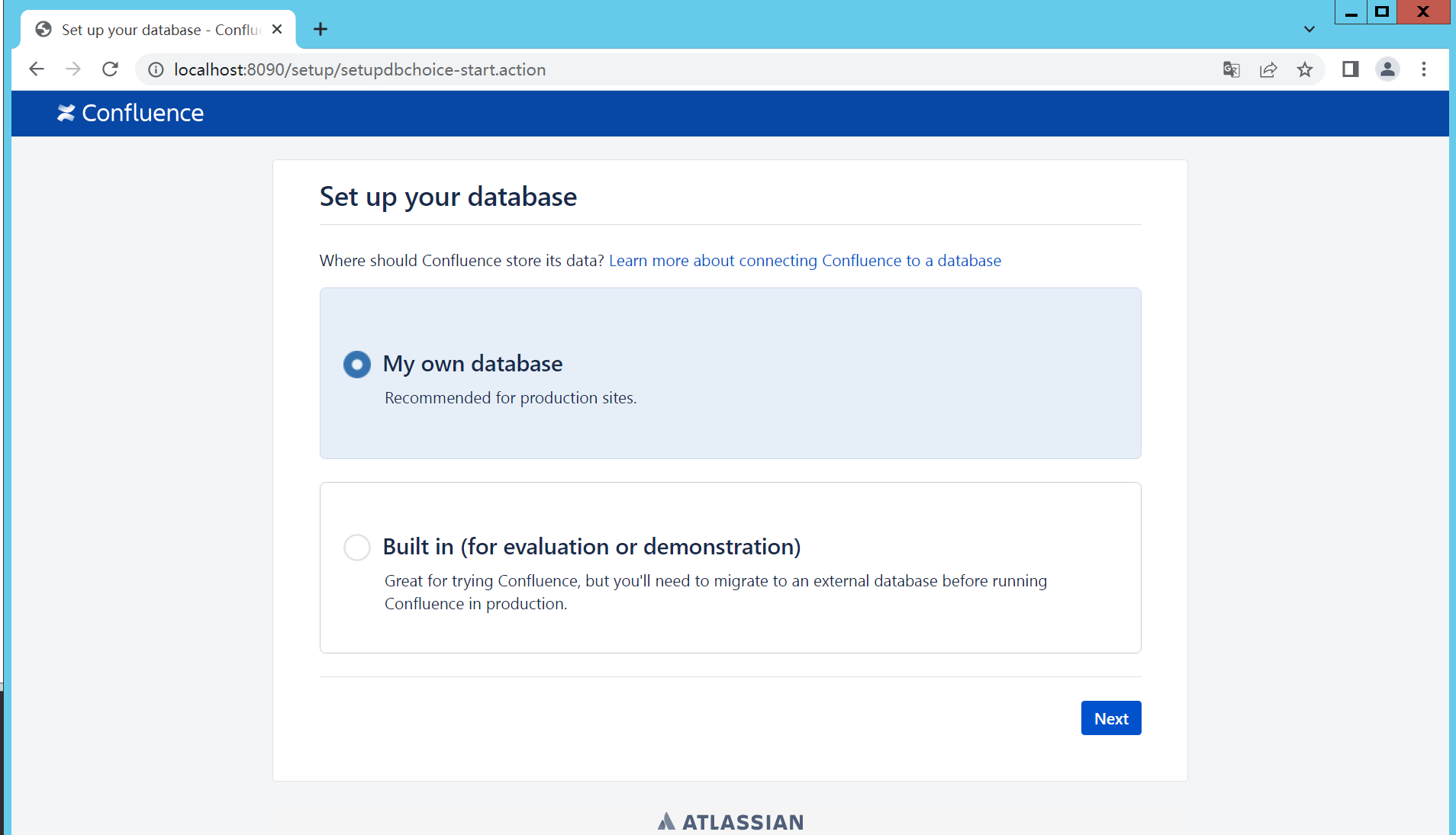Maximize the browser window
The image size is (1456, 835).
coord(1382,12)
